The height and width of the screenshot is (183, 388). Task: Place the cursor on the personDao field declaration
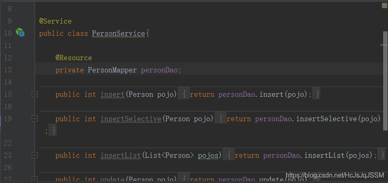159,70
